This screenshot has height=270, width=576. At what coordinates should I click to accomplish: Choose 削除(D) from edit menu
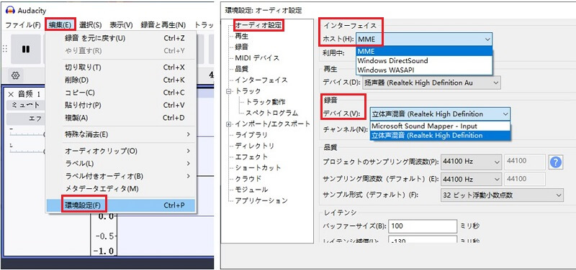point(122,80)
